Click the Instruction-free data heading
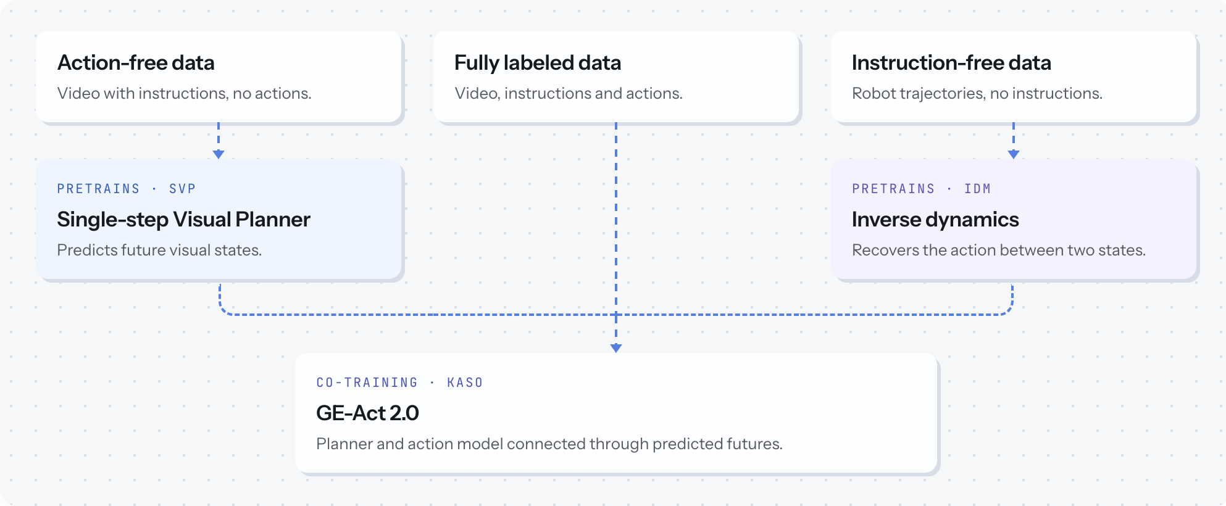This screenshot has height=506, width=1226. [951, 63]
